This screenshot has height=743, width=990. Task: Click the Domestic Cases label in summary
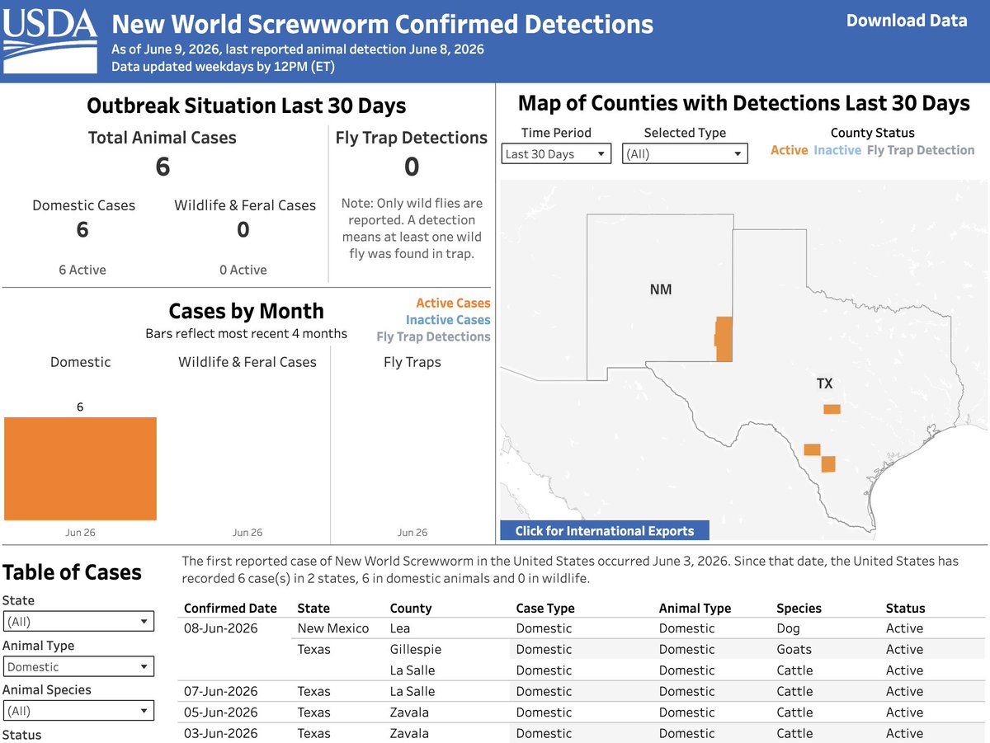[83, 205]
